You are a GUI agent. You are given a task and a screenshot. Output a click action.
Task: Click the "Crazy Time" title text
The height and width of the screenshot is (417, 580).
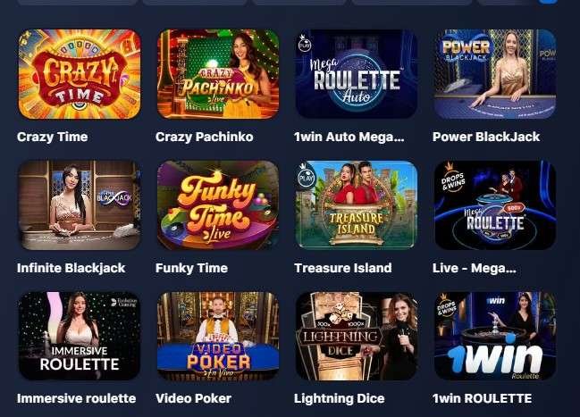53,138
